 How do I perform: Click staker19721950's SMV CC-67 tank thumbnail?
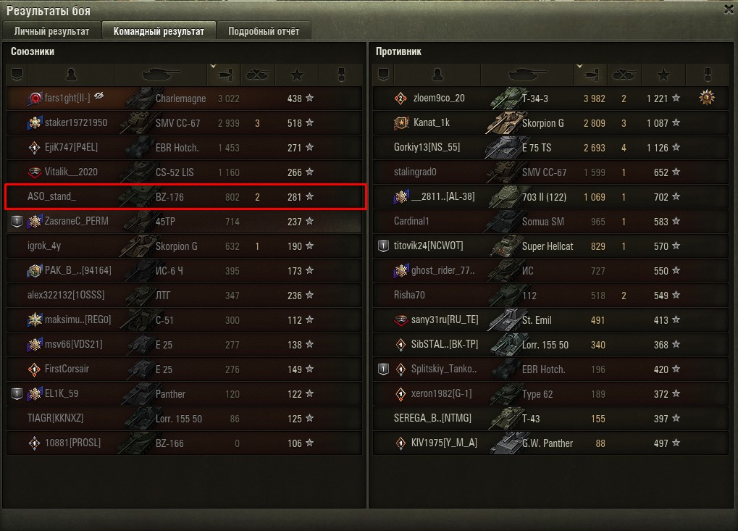136,123
